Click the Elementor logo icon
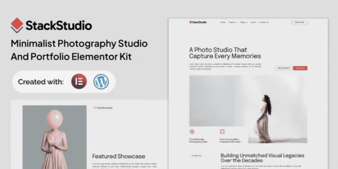 (x=79, y=82)
